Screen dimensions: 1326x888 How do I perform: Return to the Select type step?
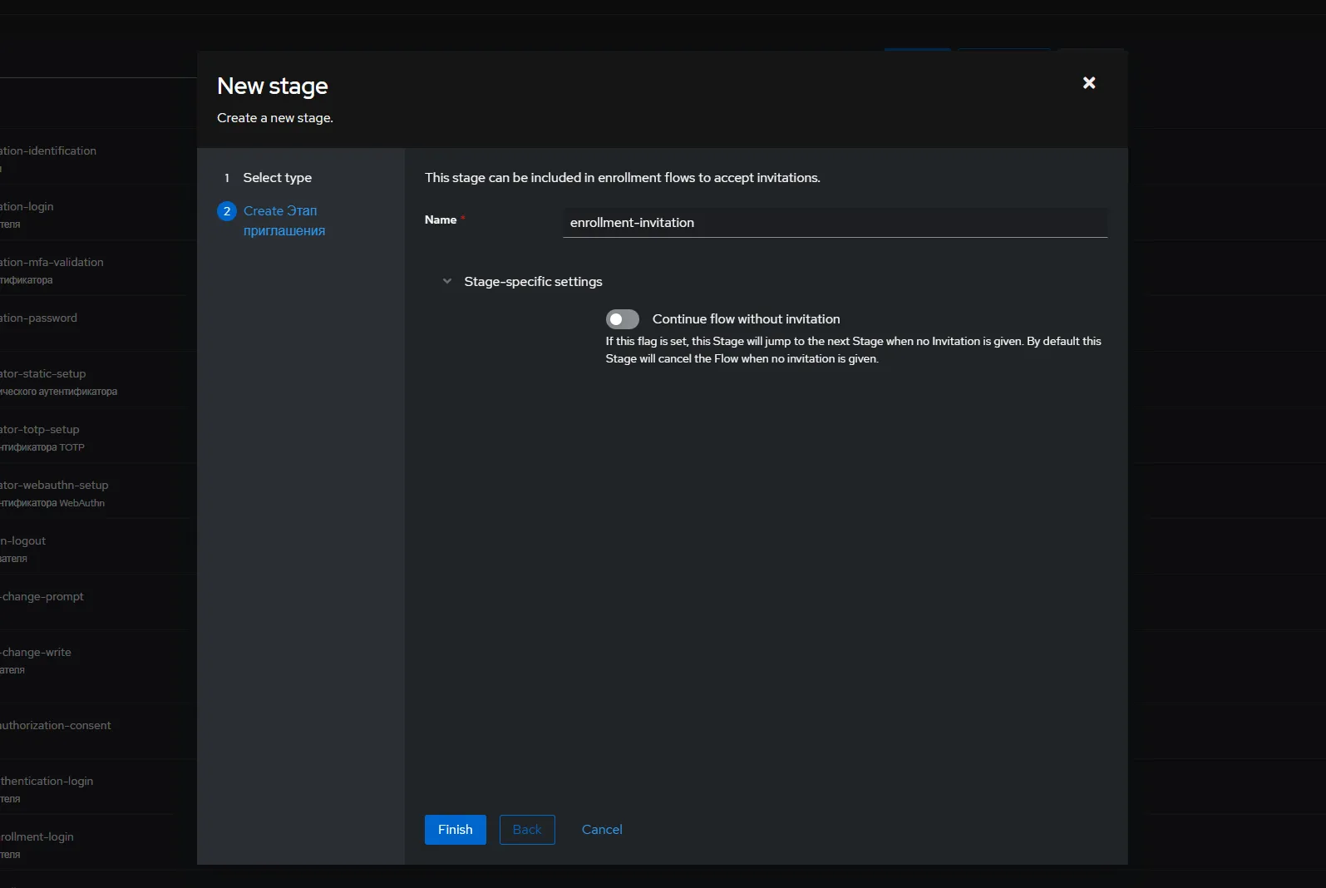(277, 178)
